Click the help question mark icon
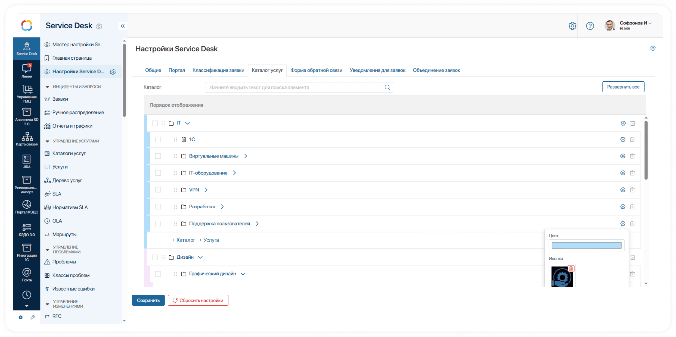Viewport: 676px width, 337px height. (590, 26)
